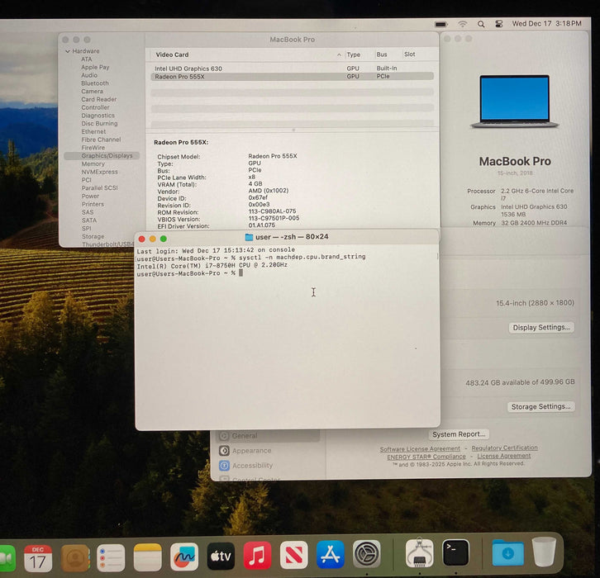Open the Software License Agreement link
The image size is (600, 578).
click(x=420, y=449)
